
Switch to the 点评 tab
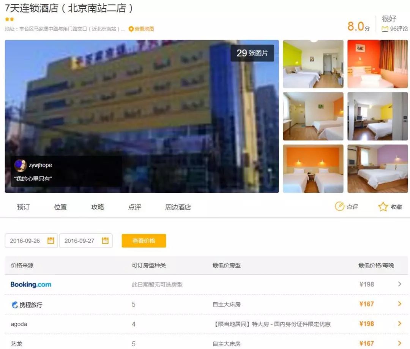coord(135,207)
